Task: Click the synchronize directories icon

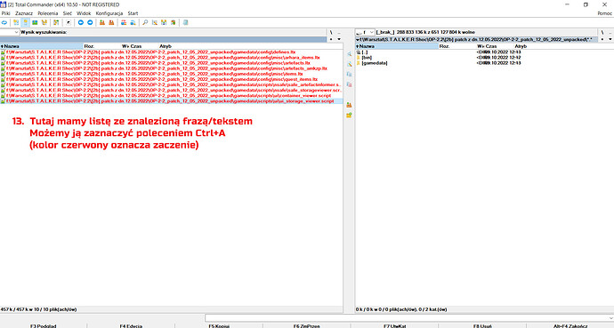Action: pos(164,23)
